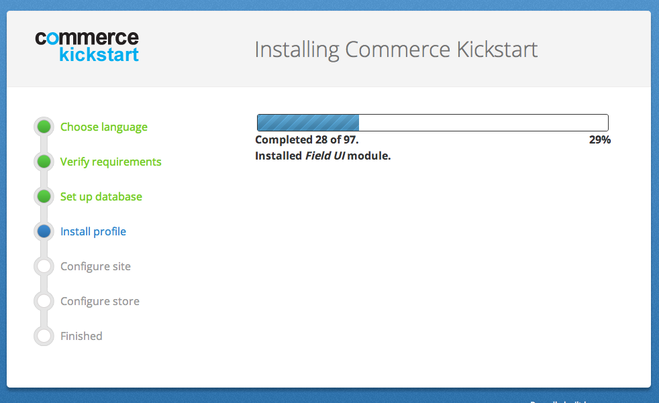Open the Install profile step label
The height and width of the screenshot is (403, 659).
[x=93, y=231]
